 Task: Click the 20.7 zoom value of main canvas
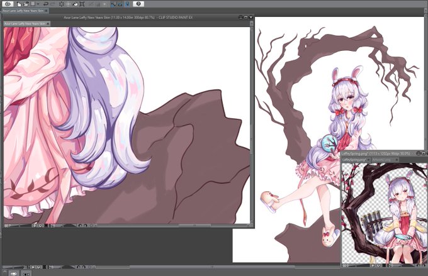pyautogui.click(x=26, y=267)
